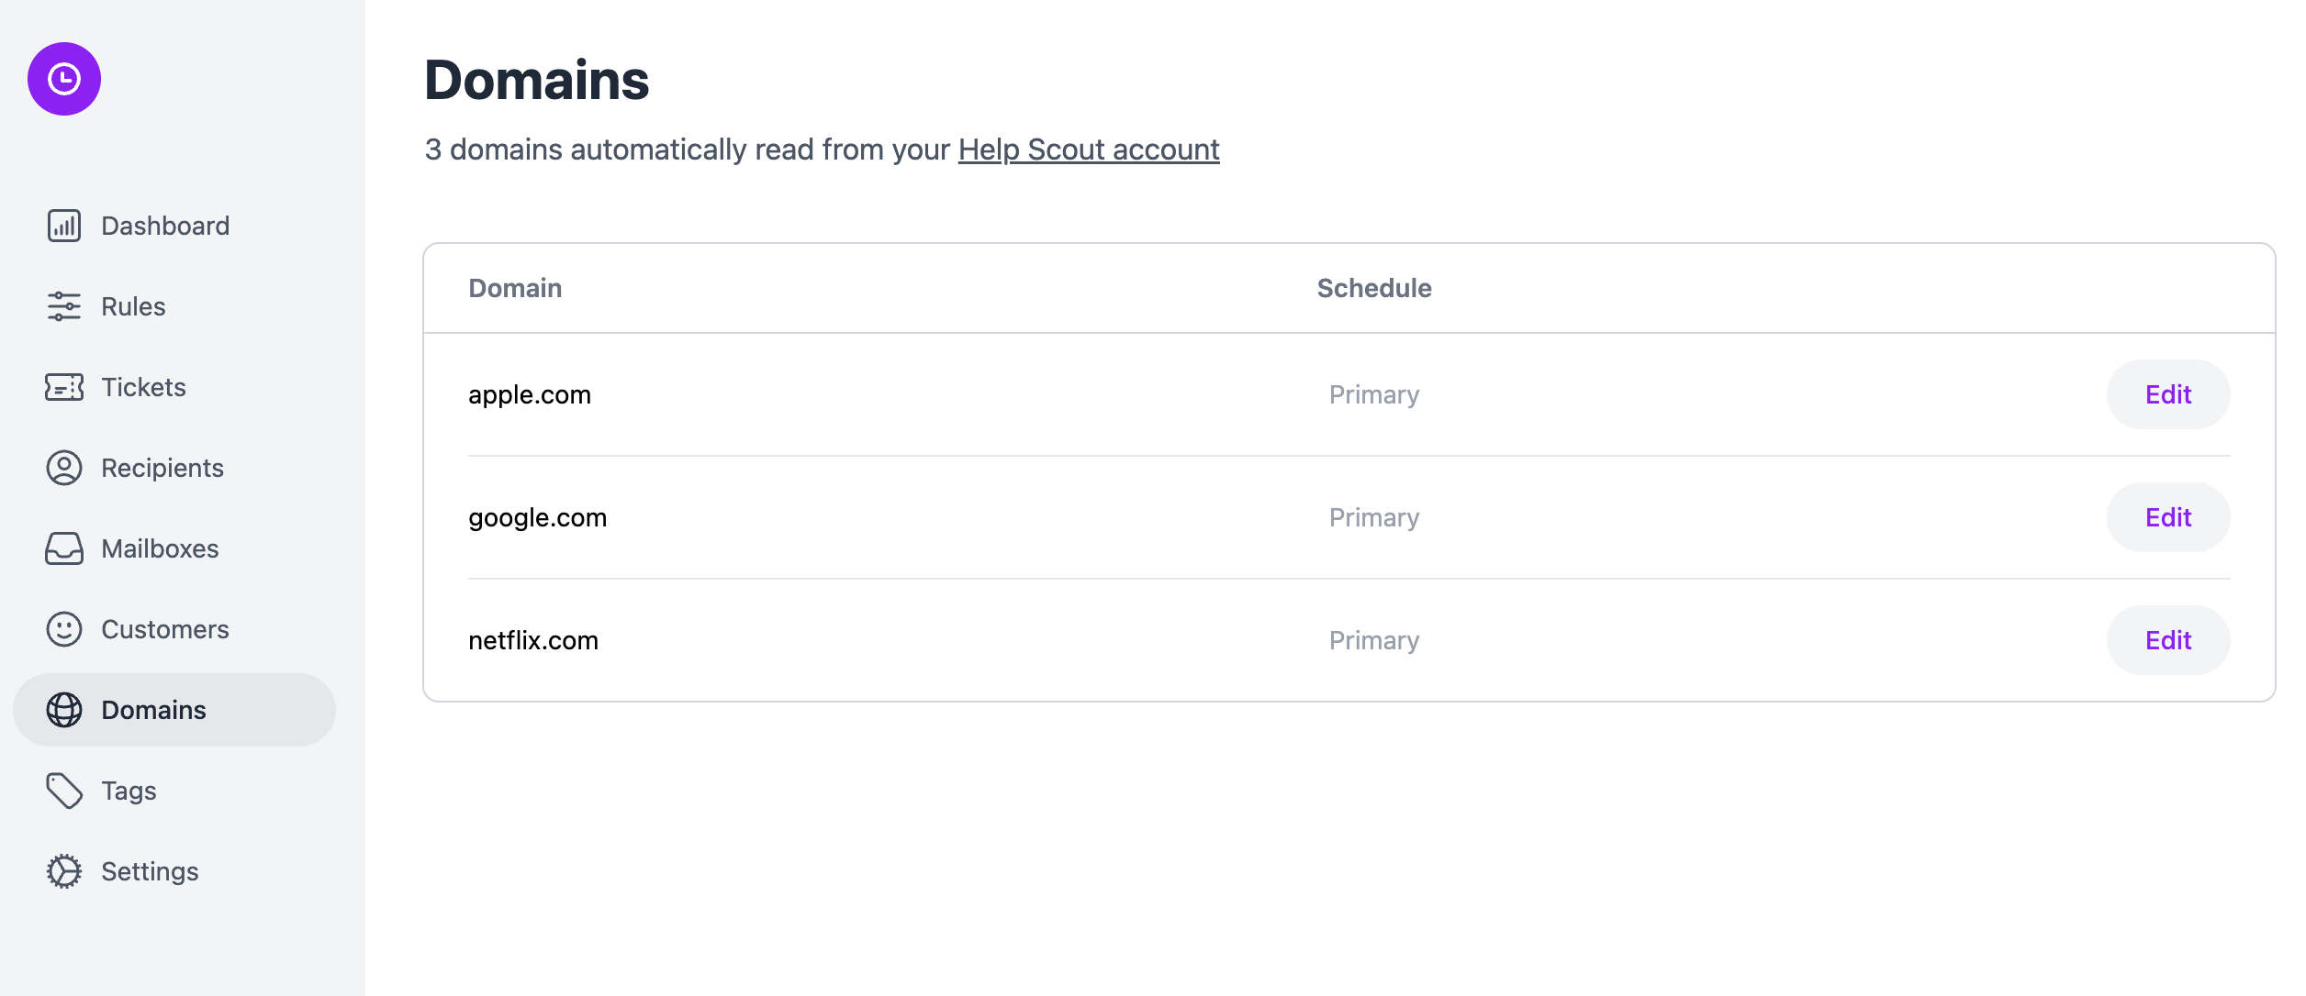
Task: Follow the Help Scout account link
Action: point(1089,149)
